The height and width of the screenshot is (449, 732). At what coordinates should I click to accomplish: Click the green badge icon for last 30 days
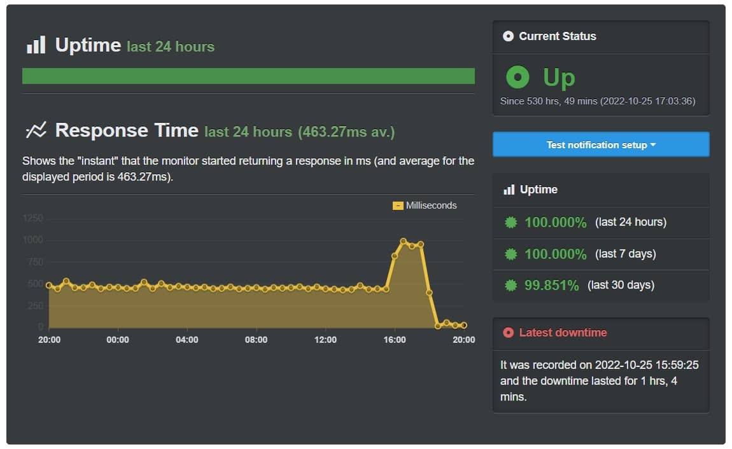(x=510, y=286)
